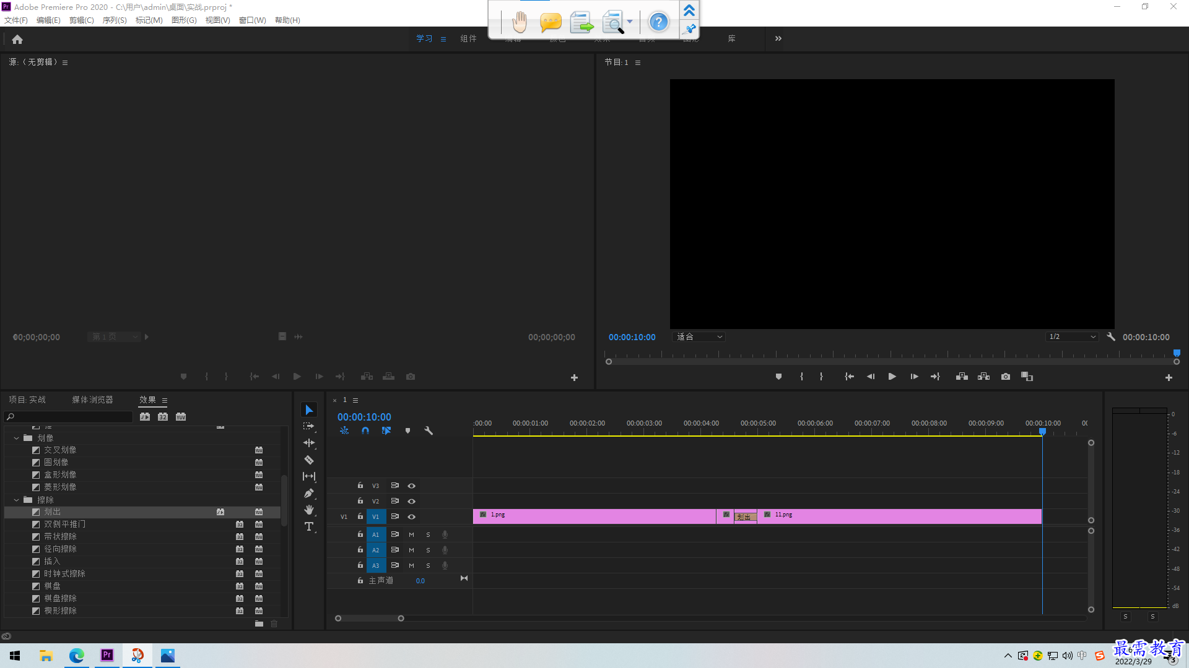Toggle visibility eye icon on V2 track
The width and height of the screenshot is (1189, 668).
(x=412, y=501)
